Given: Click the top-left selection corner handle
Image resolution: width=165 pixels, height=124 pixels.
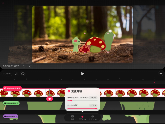Looking at the screenshot, I should [x=85, y=33].
